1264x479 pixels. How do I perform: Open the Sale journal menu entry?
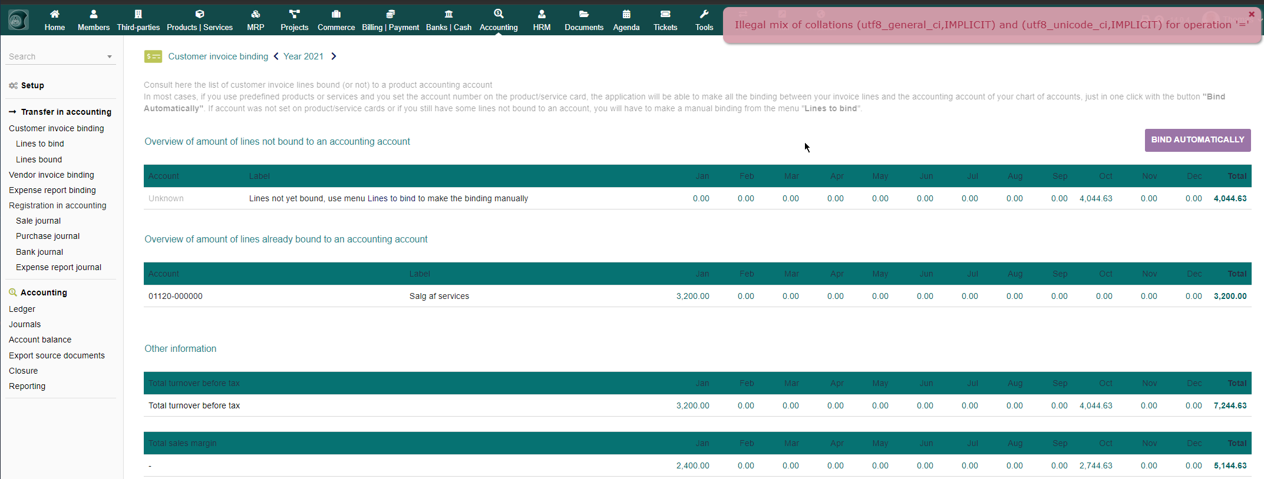[x=38, y=221]
